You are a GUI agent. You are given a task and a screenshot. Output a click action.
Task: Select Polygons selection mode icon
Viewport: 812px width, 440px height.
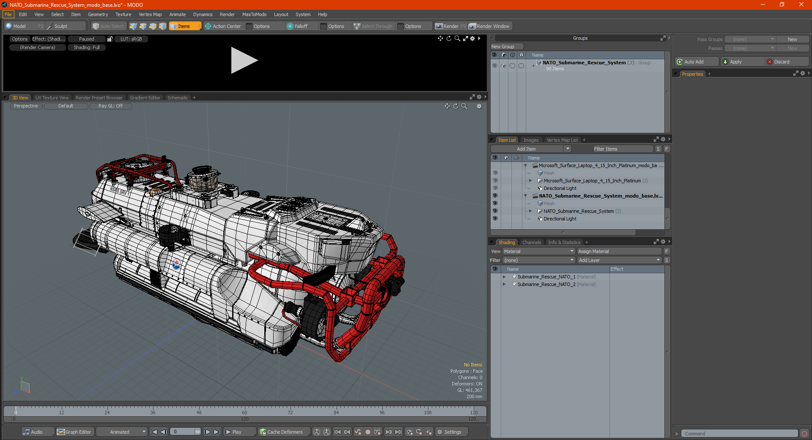153,26
